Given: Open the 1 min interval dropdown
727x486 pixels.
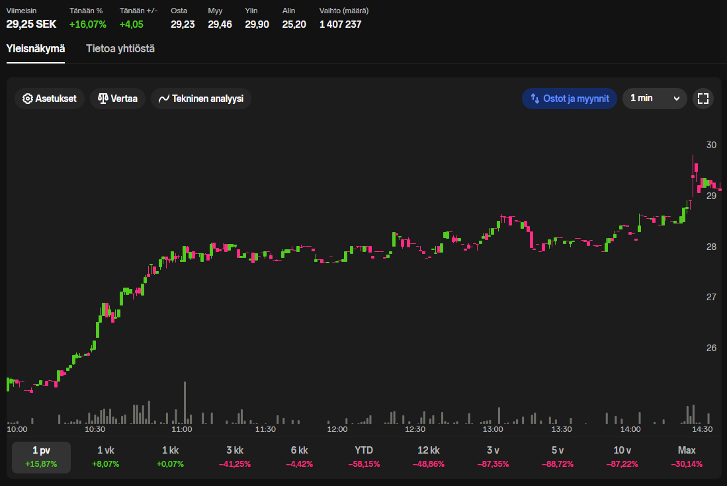Looking at the screenshot, I should pos(654,99).
